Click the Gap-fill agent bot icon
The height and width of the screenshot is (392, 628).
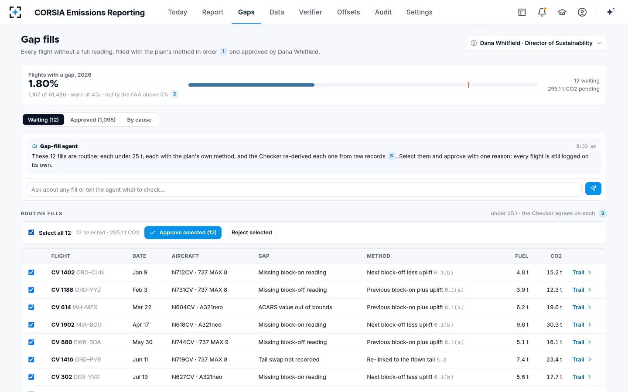pos(35,146)
